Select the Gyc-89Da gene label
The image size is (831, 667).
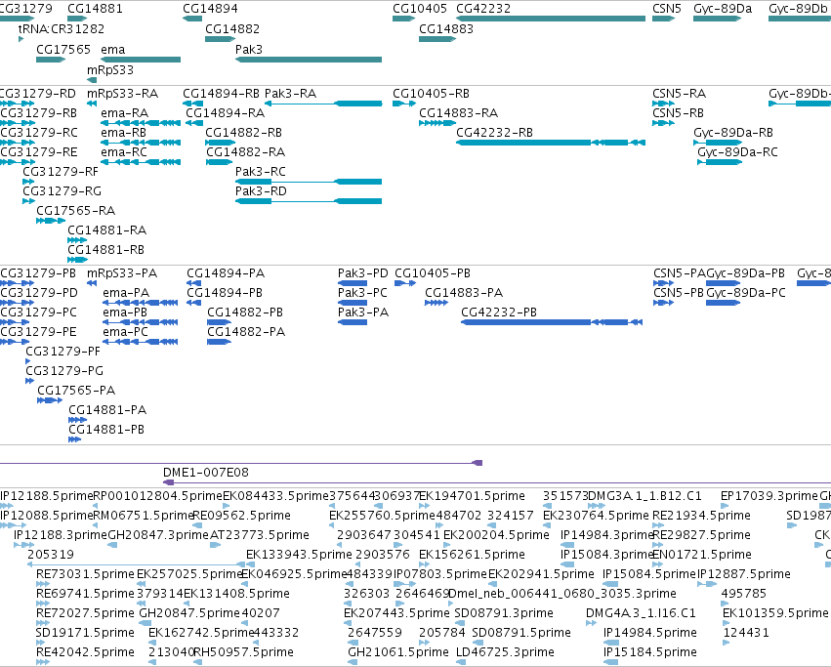pyautogui.click(x=723, y=9)
